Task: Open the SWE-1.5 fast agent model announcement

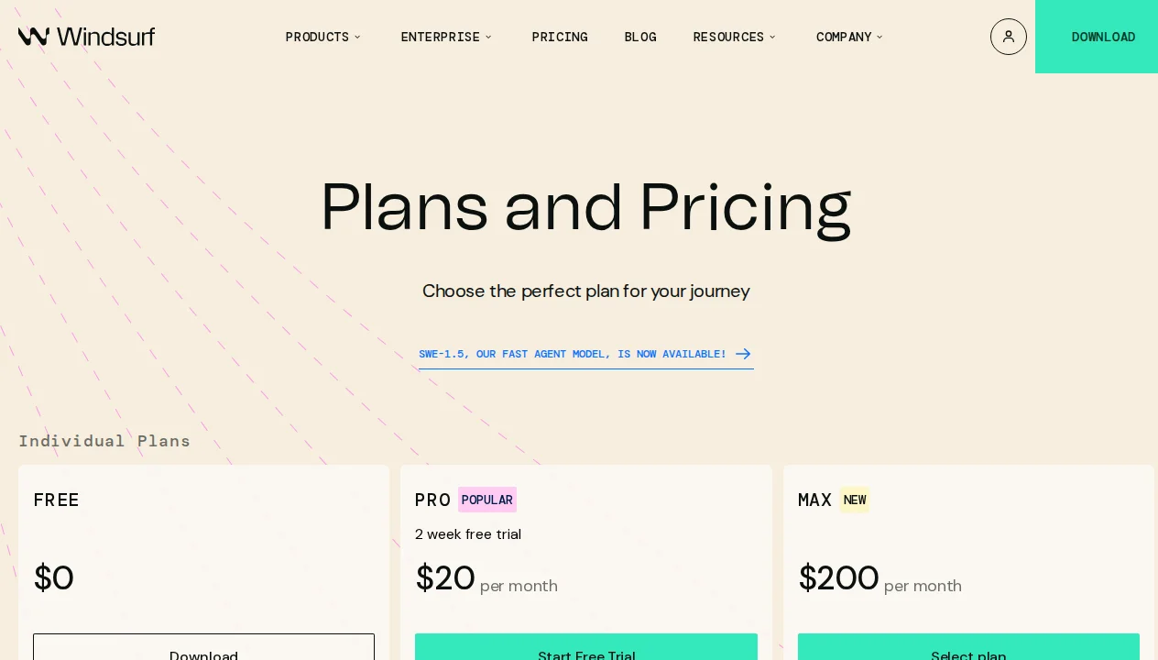Action: point(574,354)
